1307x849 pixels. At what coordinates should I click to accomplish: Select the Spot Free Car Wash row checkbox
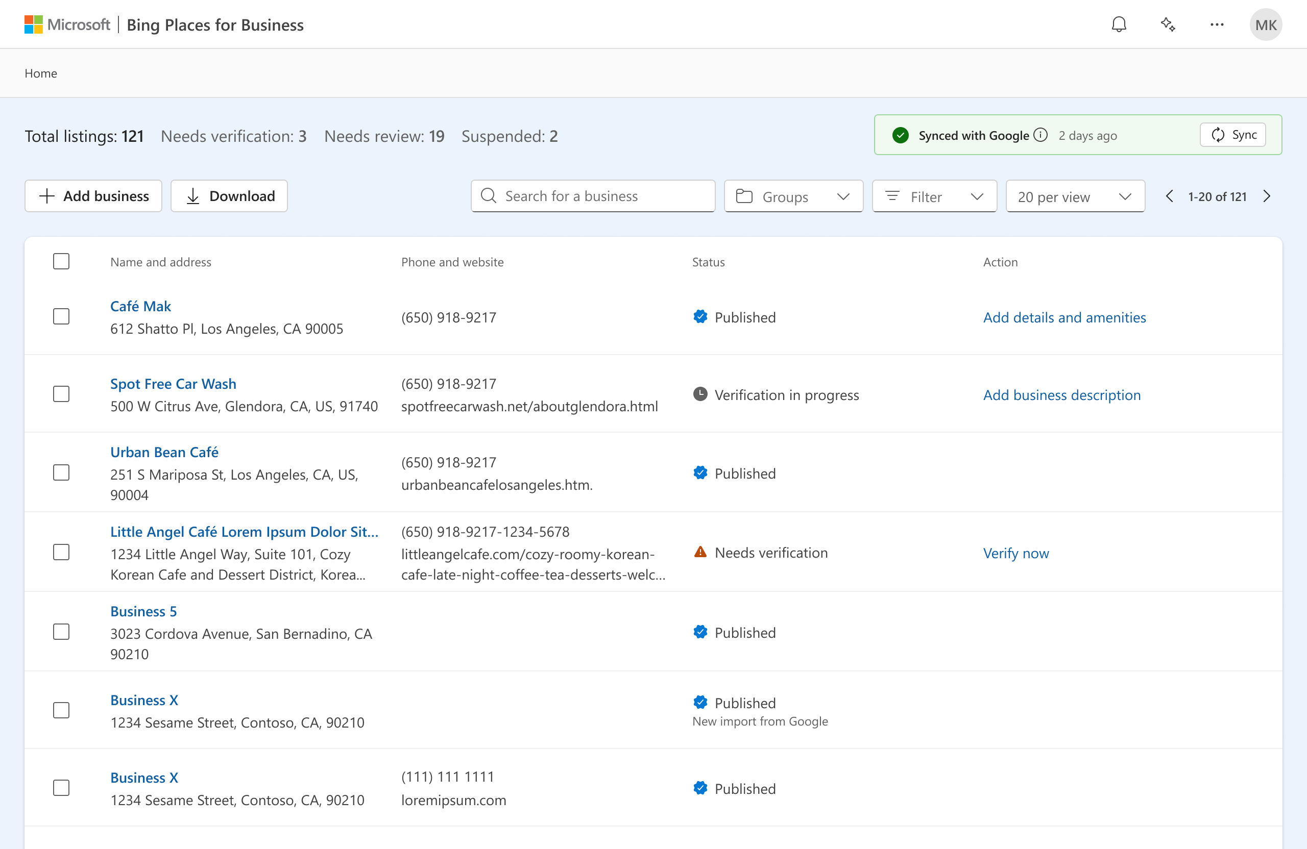coord(61,394)
